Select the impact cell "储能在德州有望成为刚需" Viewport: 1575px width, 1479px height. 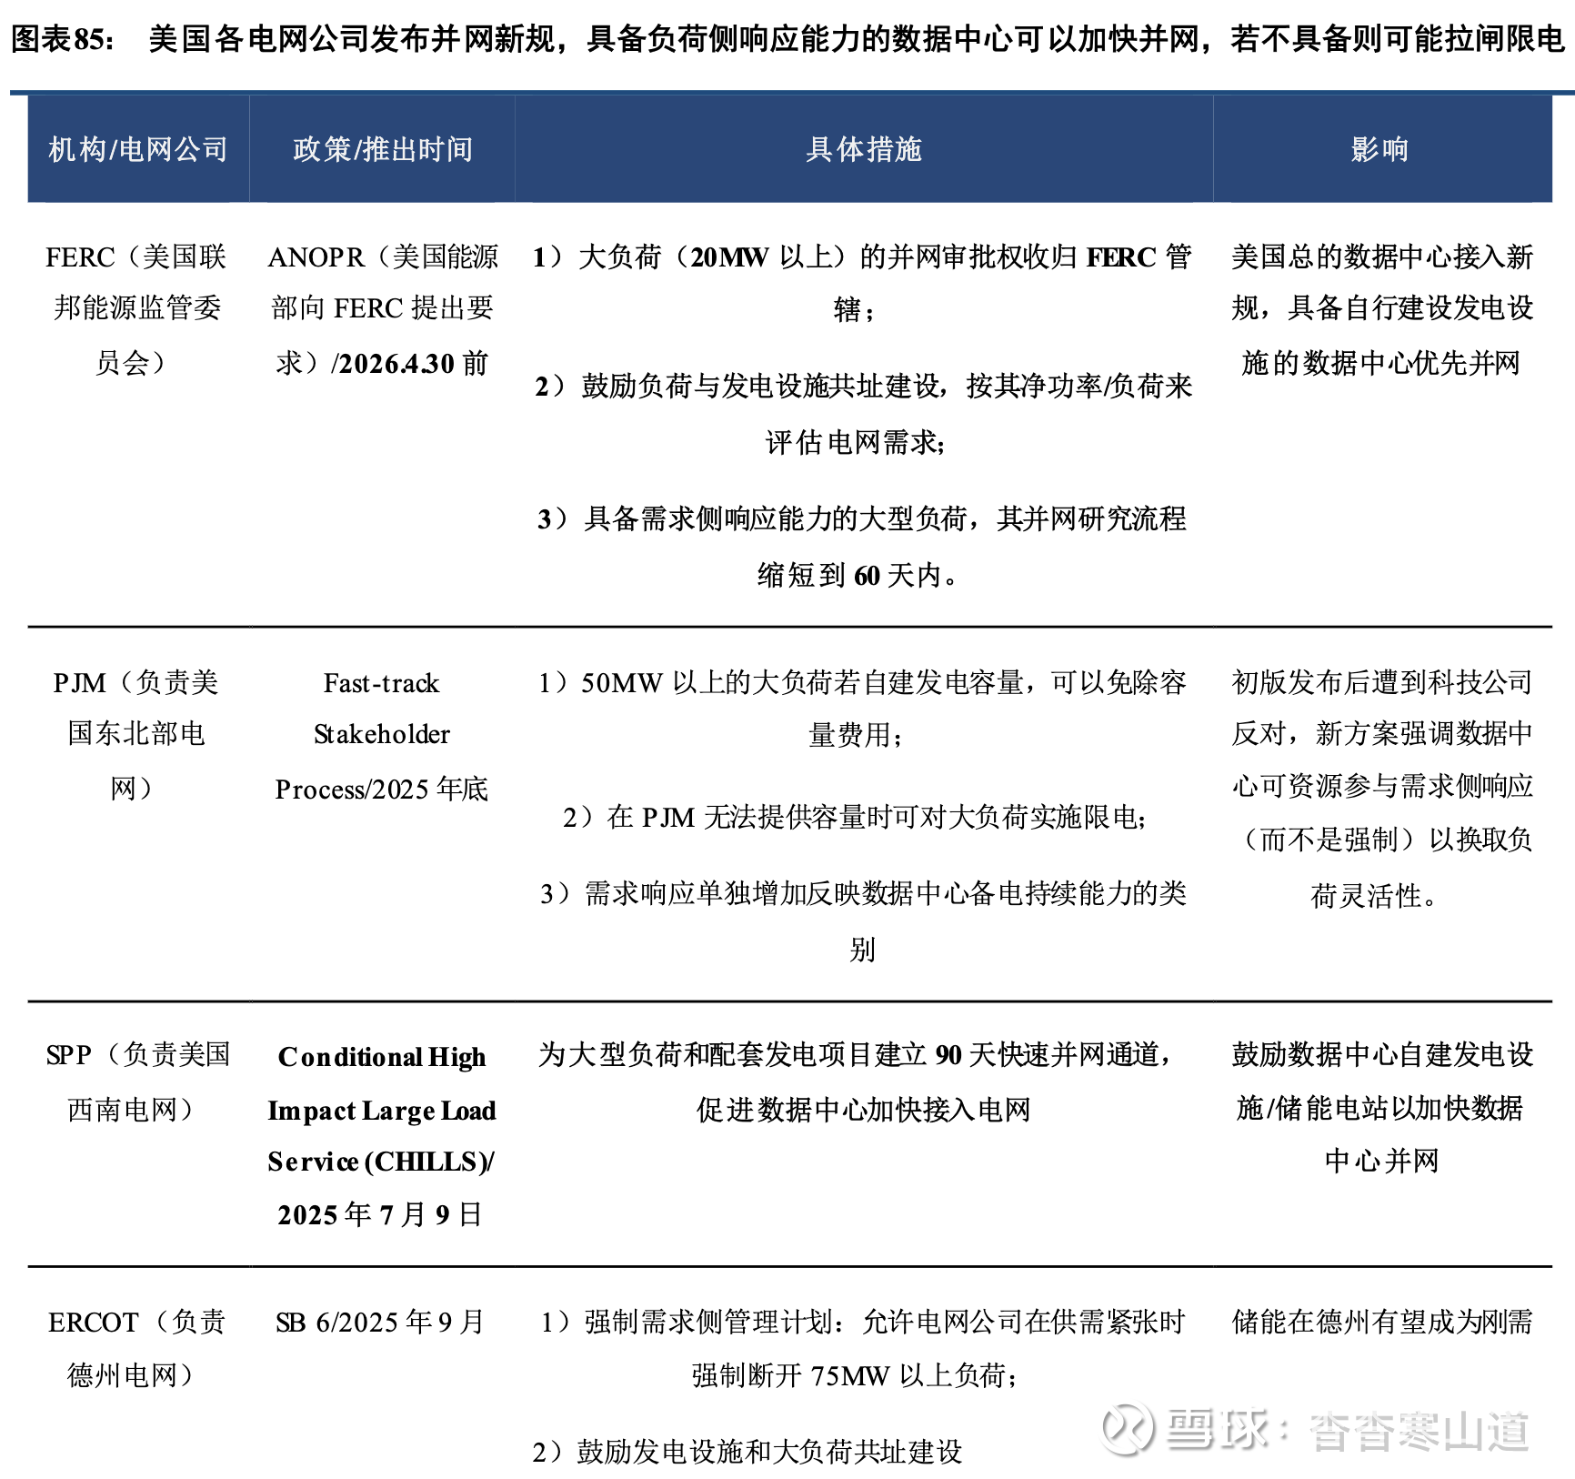click(1381, 1322)
